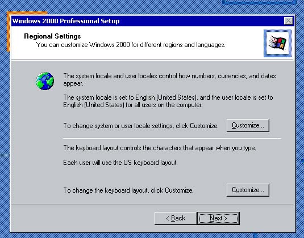Go to the previous page with Back
Image resolution: width=304 pixels, height=238 pixels.
tap(176, 218)
